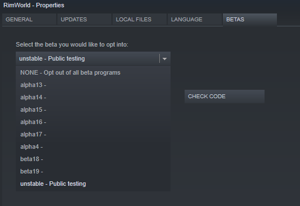300x206 pixels.
Task: Select the LANGUAGE tab
Action: coord(195,20)
